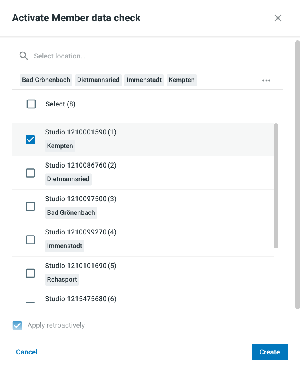300x368 pixels.
Task: Check the Studio 1210101690 checkbox
Action: pyautogui.click(x=30, y=273)
